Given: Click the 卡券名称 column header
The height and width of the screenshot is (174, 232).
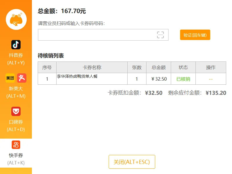Looking at the screenshot, I should tap(92, 67).
